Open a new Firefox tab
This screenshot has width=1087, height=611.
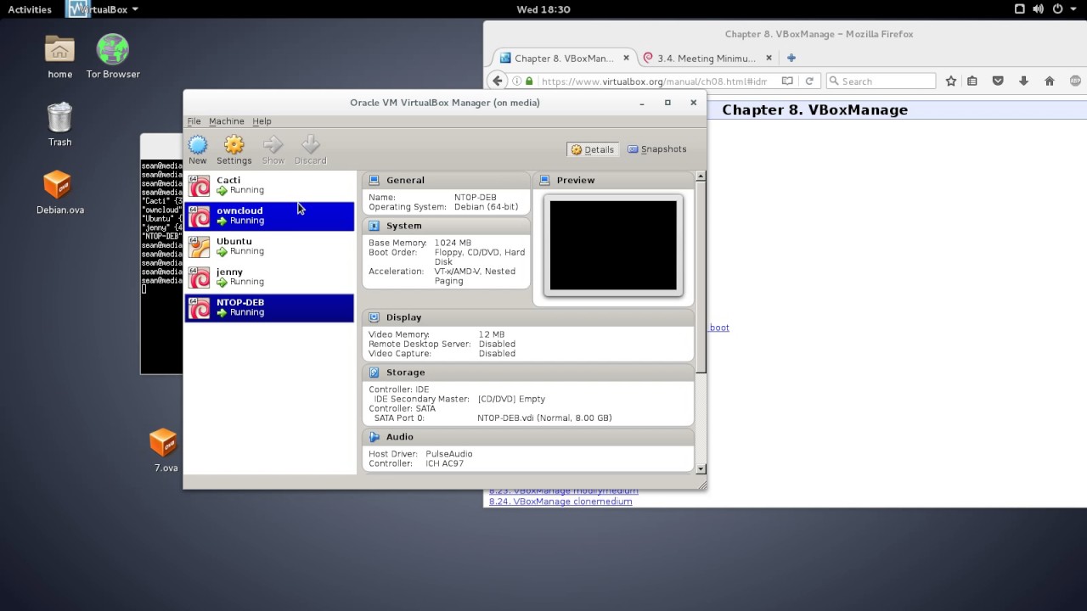(x=791, y=58)
